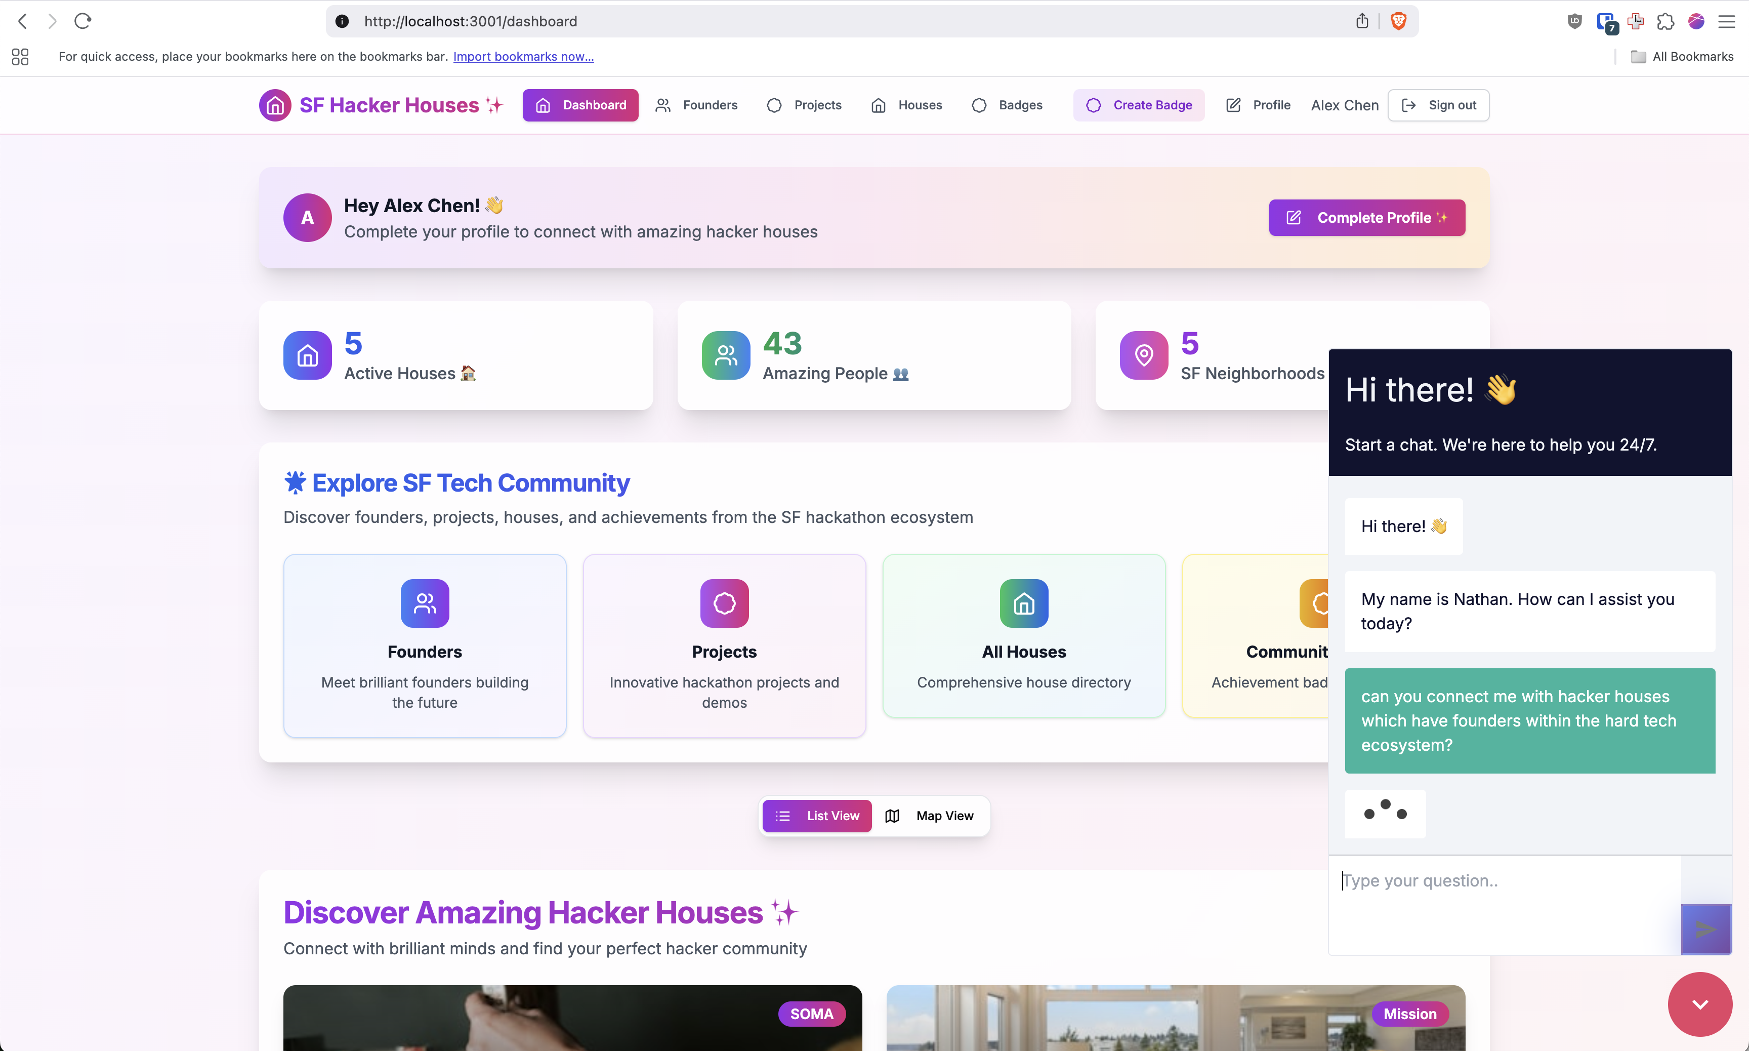The image size is (1749, 1051).
Task: Switch to Map View
Action: (930, 816)
